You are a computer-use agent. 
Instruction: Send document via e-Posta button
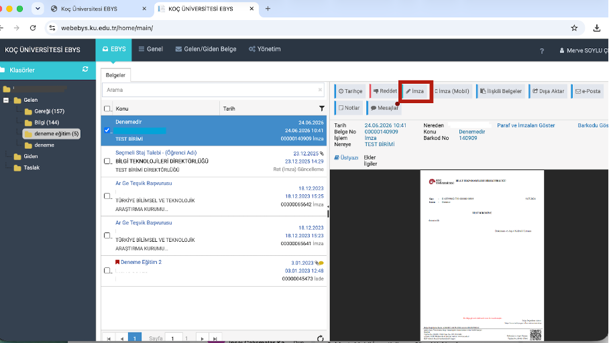click(x=588, y=91)
